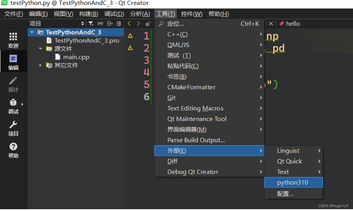This screenshot has height=211, width=353.
Task: Open the Welcome mode in sidebar
Action: coord(13,40)
